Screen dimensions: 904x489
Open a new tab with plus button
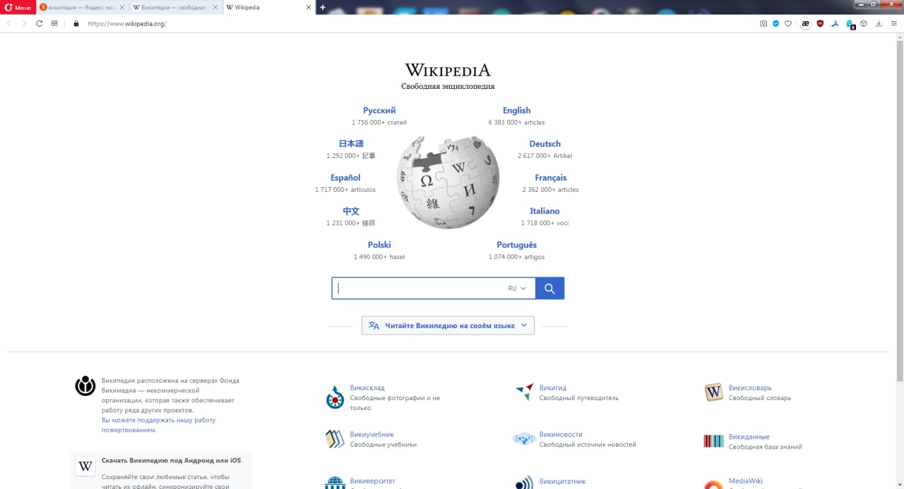323,7
